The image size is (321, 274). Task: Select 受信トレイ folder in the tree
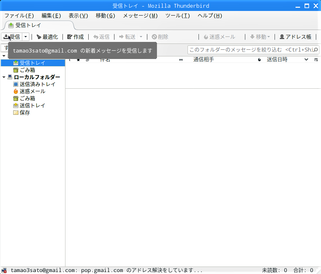click(x=33, y=63)
